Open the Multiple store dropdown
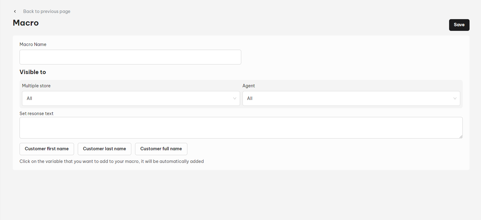Viewport: 481px width, 220px height. [131, 98]
